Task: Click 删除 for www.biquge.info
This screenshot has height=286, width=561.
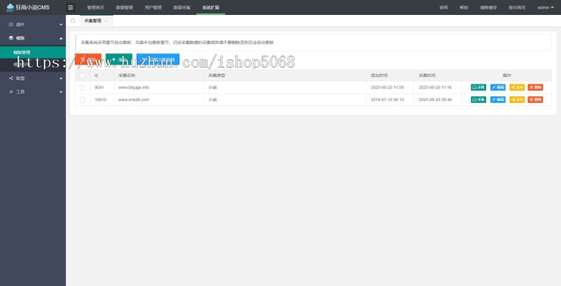Action: pyautogui.click(x=535, y=87)
